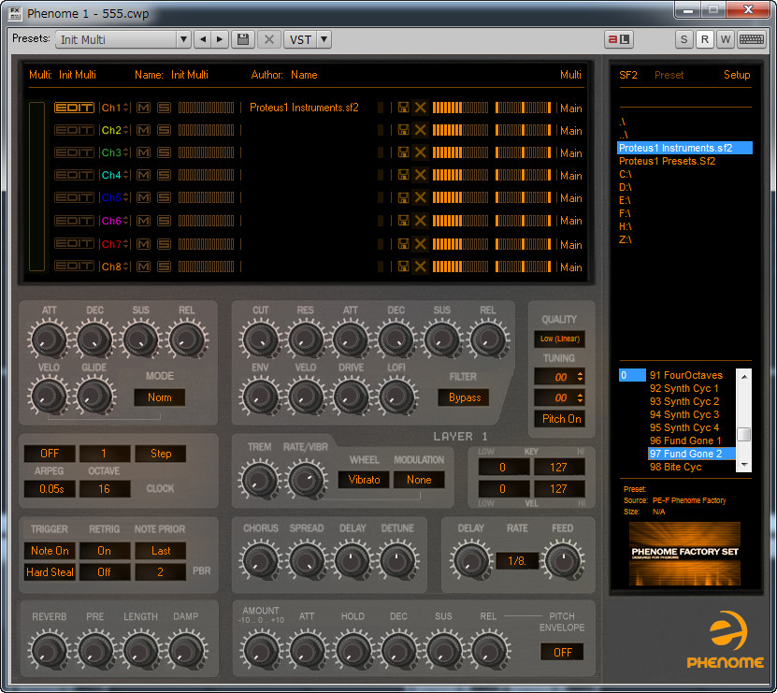
Task: Open the Setup tab
Action: 737,75
